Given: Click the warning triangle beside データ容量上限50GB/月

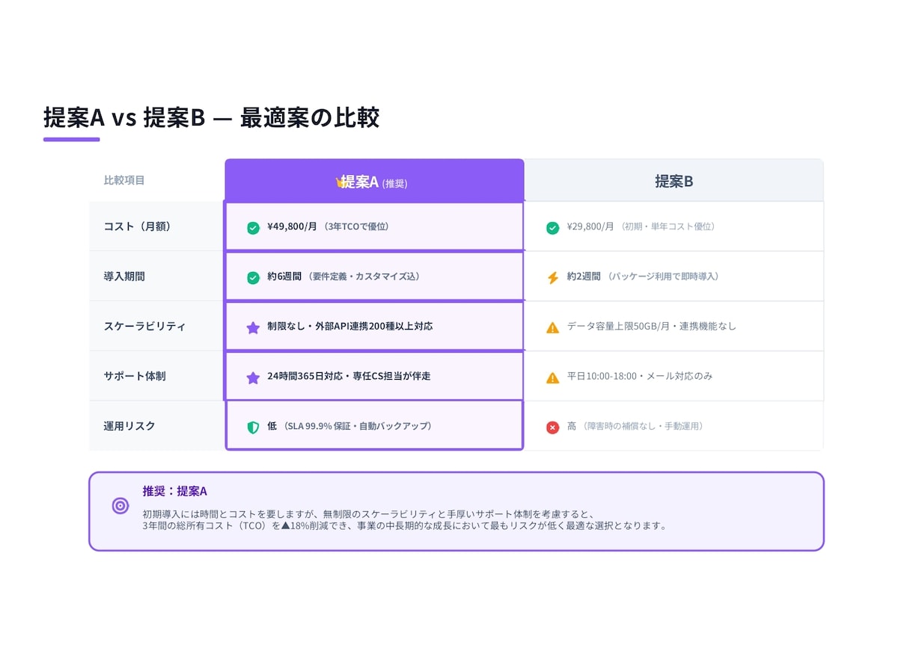Looking at the screenshot, I should click(552, 327).
